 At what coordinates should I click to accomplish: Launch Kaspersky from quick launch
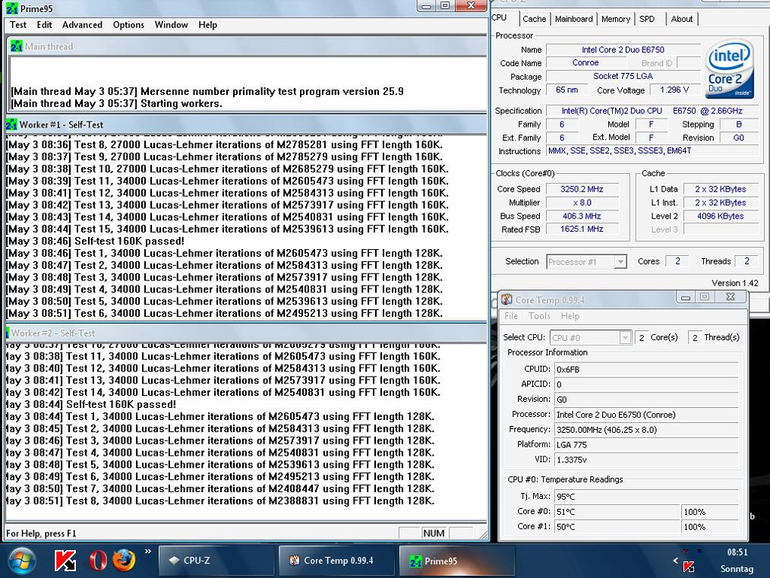(x=65, y=561)
